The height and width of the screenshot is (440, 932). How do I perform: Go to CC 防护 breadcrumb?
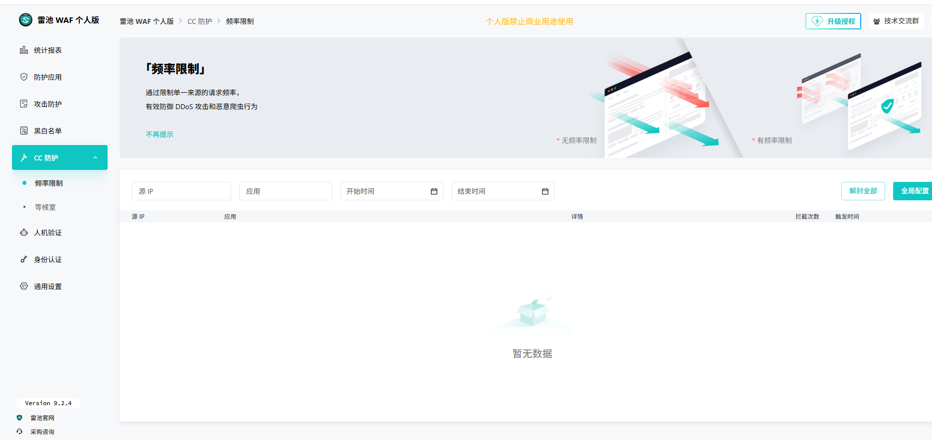[x=200, y=21]
